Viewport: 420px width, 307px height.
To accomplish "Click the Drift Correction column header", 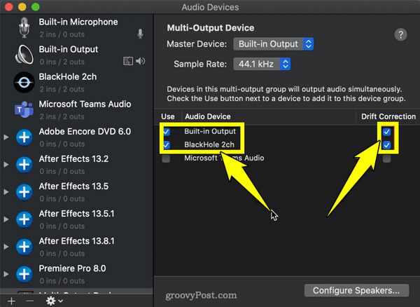I will click(x=388, y=116).
